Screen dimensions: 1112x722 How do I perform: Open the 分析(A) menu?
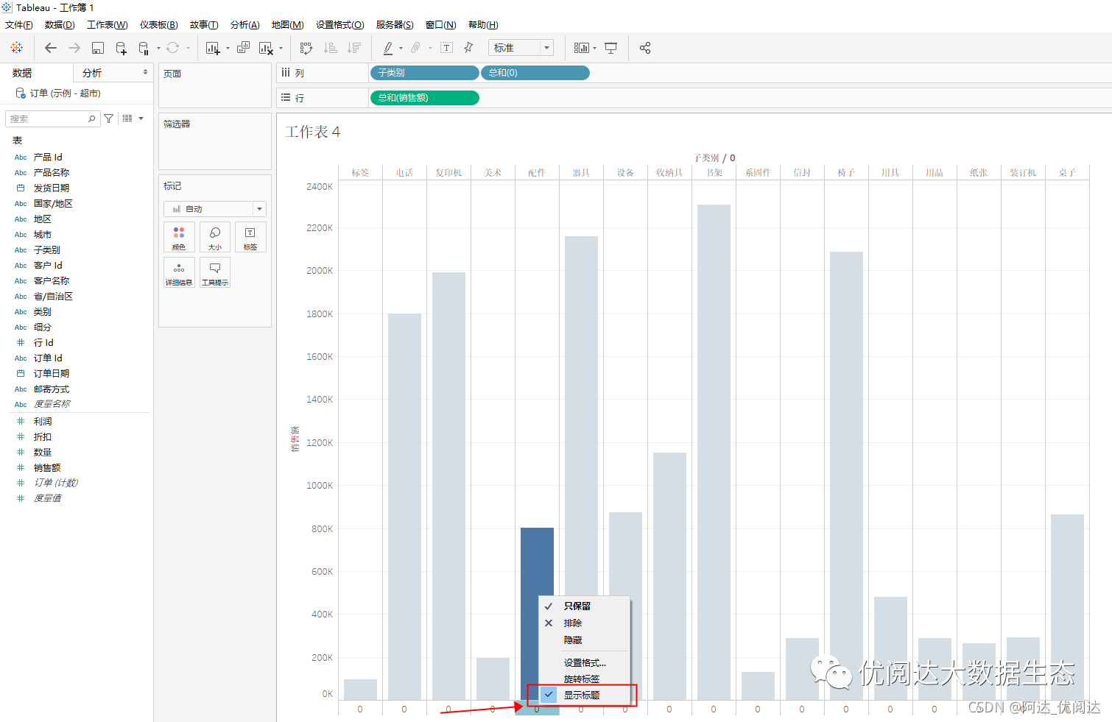coord(245,25)
